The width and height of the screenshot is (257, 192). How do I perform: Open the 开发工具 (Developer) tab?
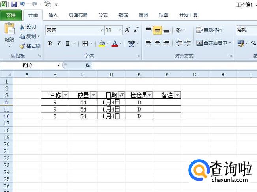pyautogui.click(x=188, y=15)
